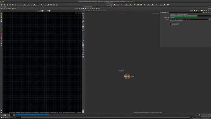The width and height of the screenshot is (211, 119).
Task: Click Save to Disk in Background button
Action: (182, 14)
